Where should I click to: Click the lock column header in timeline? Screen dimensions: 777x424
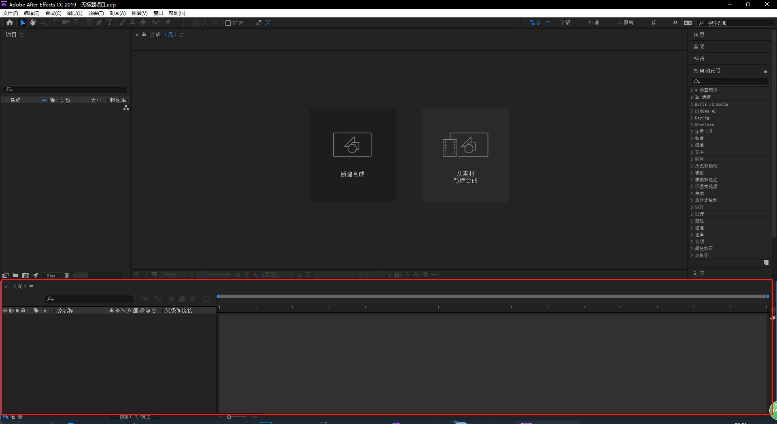pos(23,311)
